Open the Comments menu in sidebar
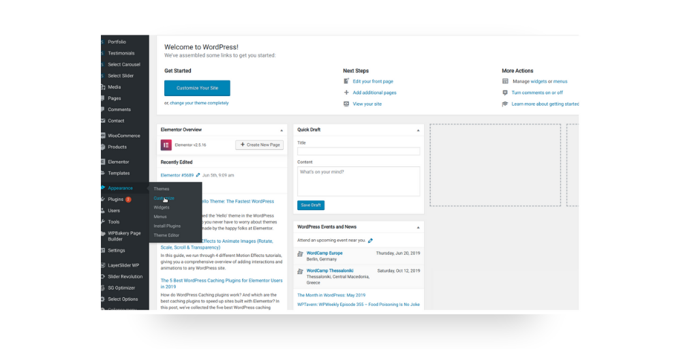 click(x=119, y=110)
